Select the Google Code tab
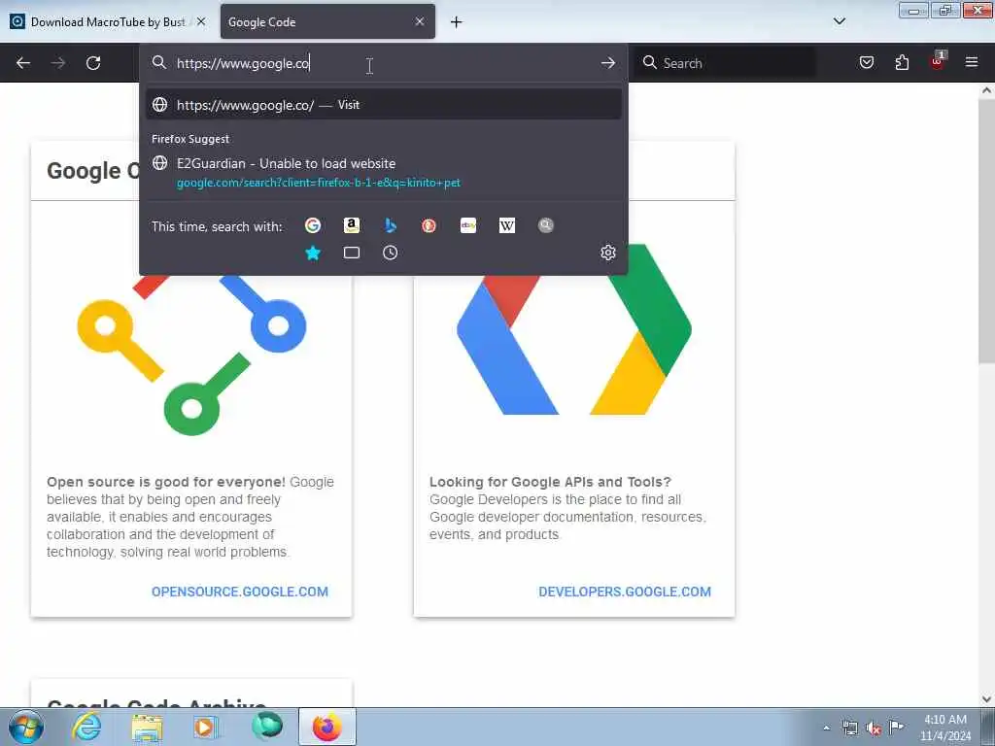 (327, 21)
